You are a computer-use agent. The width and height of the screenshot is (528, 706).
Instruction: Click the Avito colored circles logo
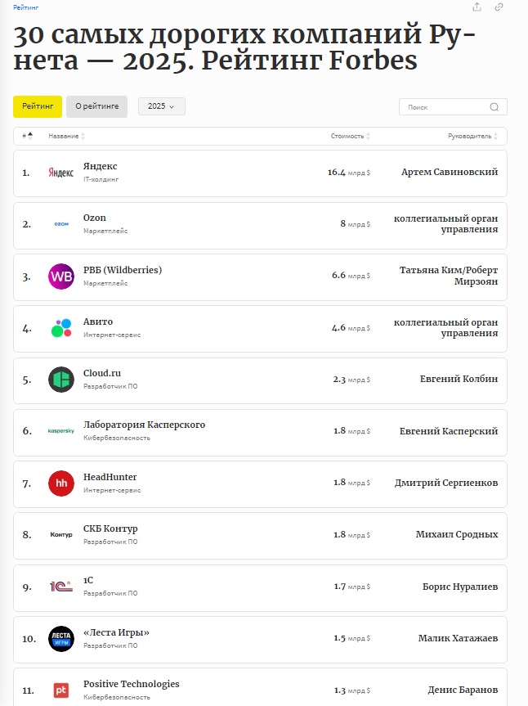point(61,328)
